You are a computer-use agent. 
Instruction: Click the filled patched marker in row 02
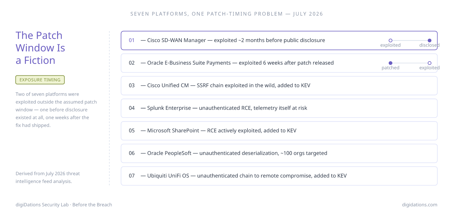click(390, 63)
